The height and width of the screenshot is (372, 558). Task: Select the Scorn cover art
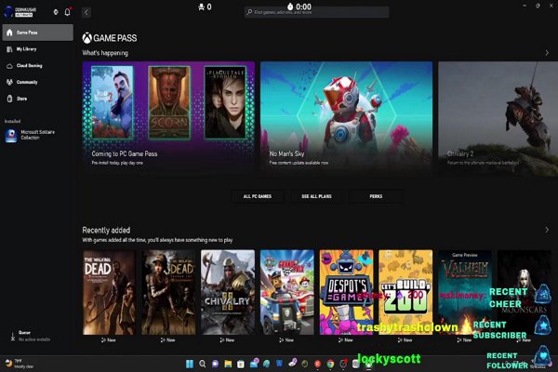tap(169, 102)
